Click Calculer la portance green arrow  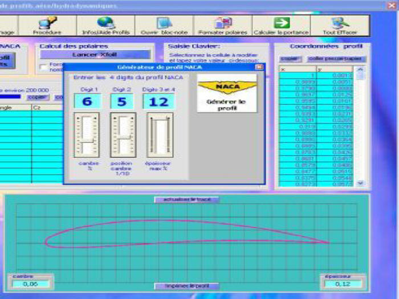(x=281, y=23)
